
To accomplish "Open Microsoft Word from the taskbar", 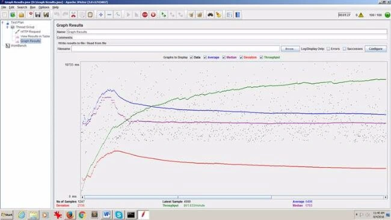I will [x=106, y=215].
